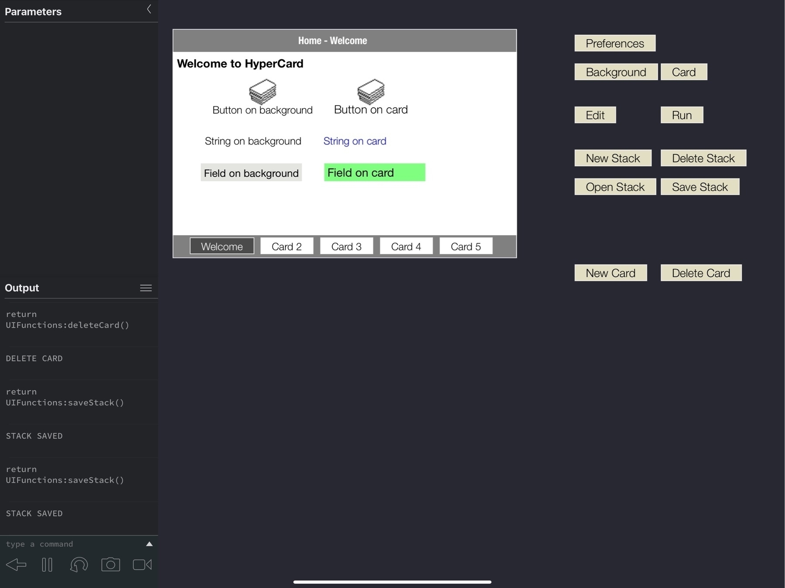Click the restart icon in bottom toolbar
The height and width of the screenshot is (588, 785).
point(79,565)
